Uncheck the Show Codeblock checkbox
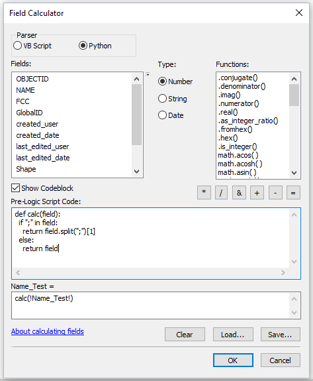 15,188
